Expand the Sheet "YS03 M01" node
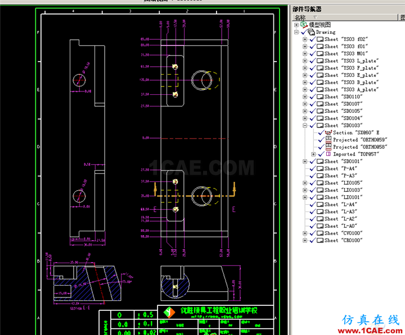405x335 pixels. click(305, 54)
